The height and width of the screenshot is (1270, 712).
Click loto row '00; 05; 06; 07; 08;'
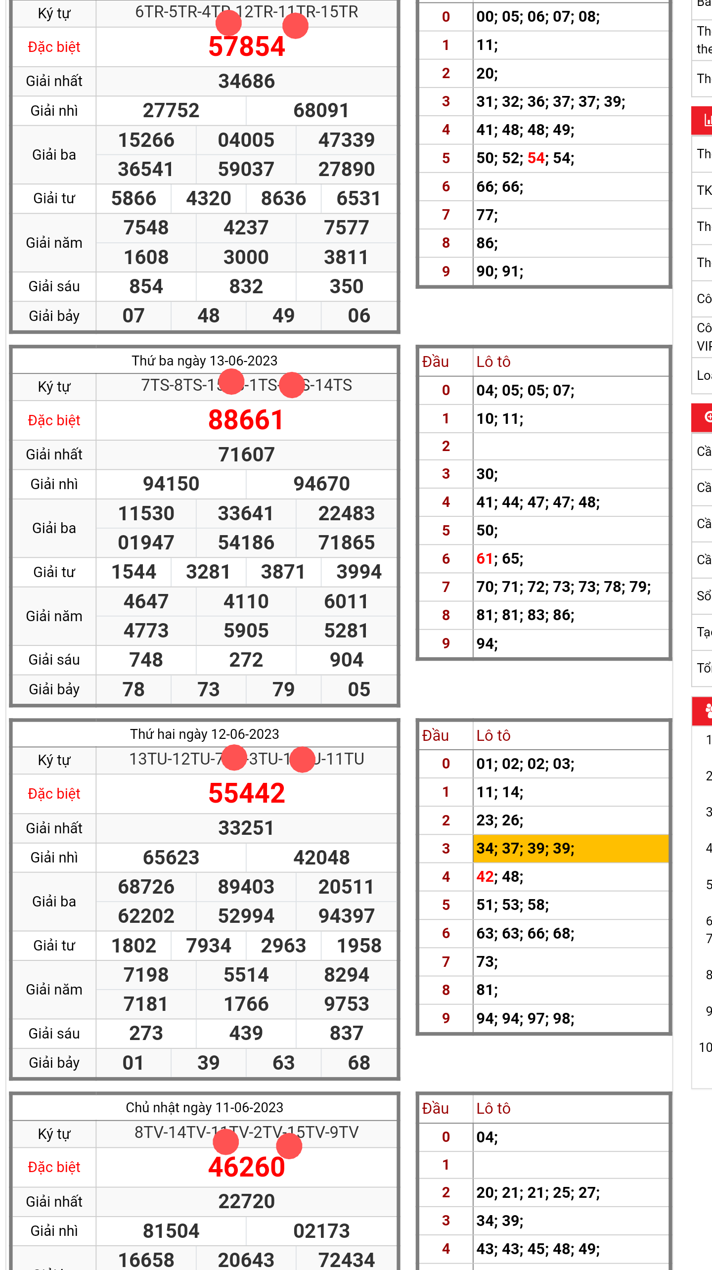(571, 17)
